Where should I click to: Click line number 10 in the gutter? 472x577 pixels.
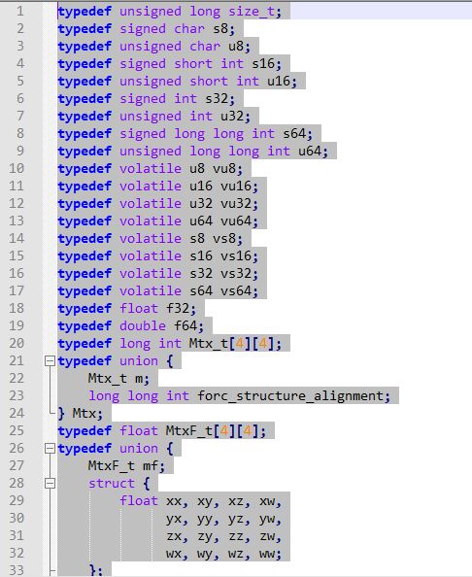pos(17,169)
